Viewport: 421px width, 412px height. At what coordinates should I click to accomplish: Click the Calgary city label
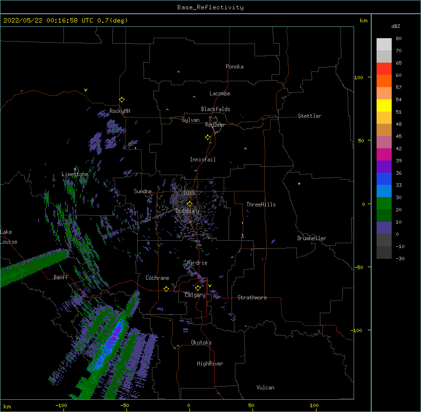click(x=195, y=295)
